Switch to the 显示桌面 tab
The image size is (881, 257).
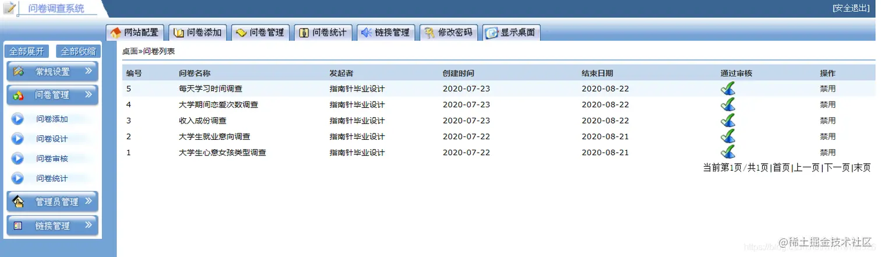[x=512, y=33]
